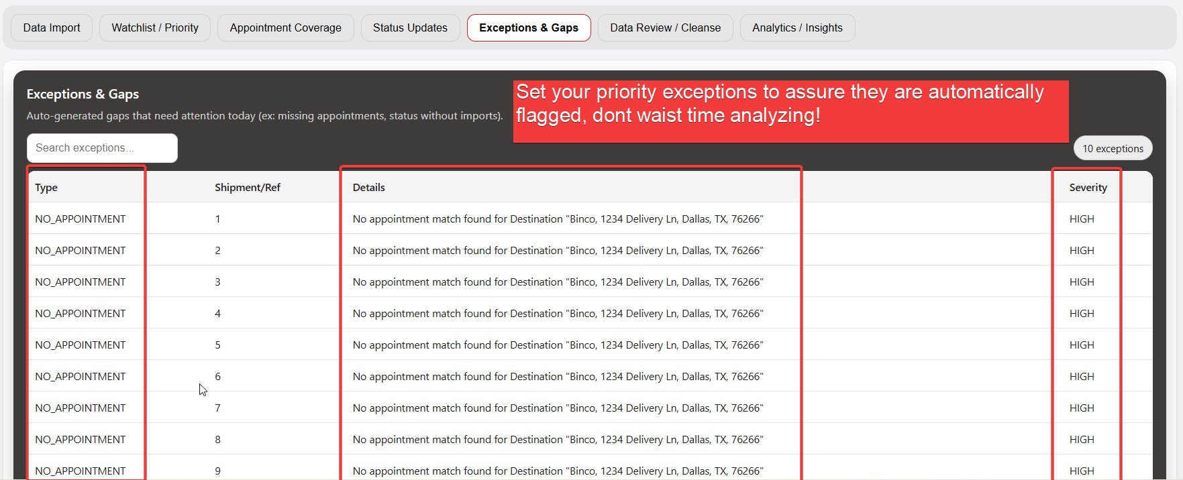
Task: Click shipment reference number 6
Action: pos(217,376)
